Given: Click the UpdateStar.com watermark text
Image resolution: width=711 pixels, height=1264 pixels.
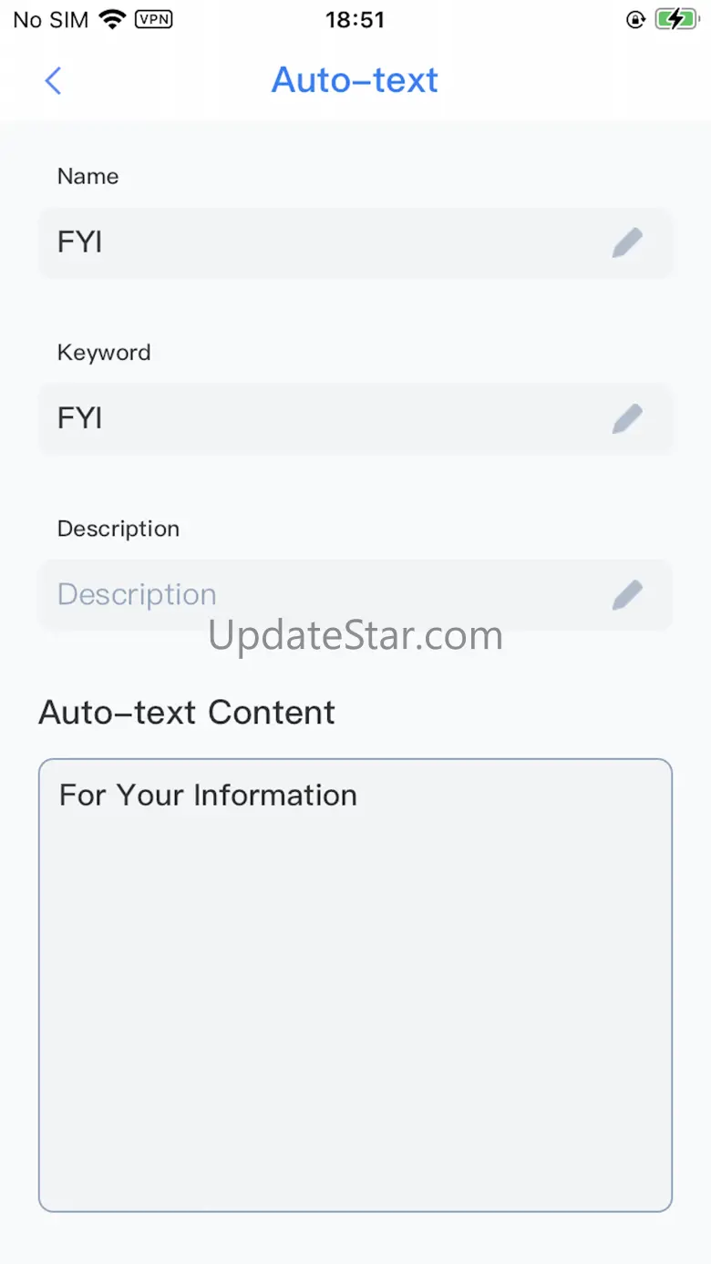Looking at the screenshot, I should click(355, 635).
